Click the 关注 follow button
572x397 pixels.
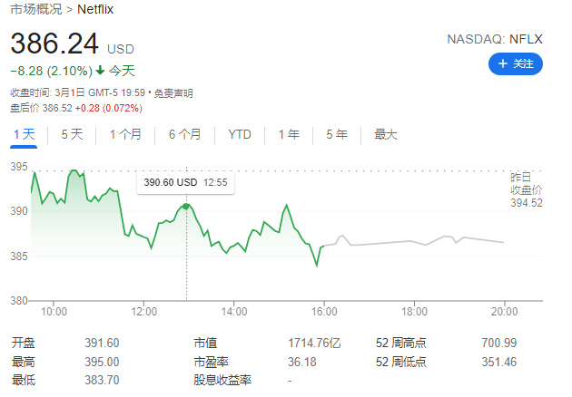[x=516, y=63]
